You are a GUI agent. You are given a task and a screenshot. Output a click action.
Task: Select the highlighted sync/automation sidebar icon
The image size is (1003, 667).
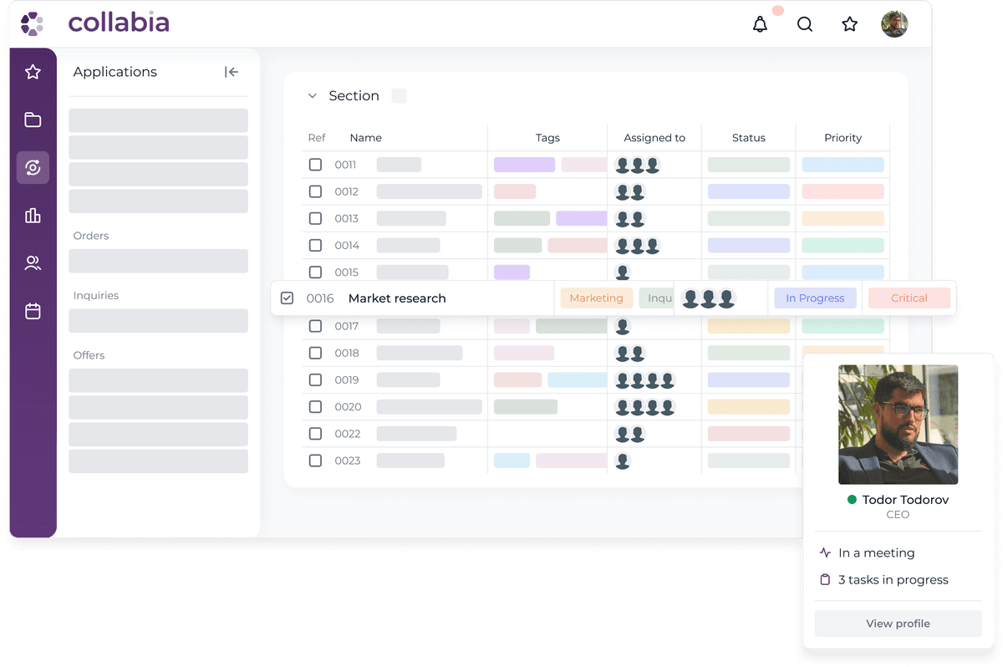point(33,167)
